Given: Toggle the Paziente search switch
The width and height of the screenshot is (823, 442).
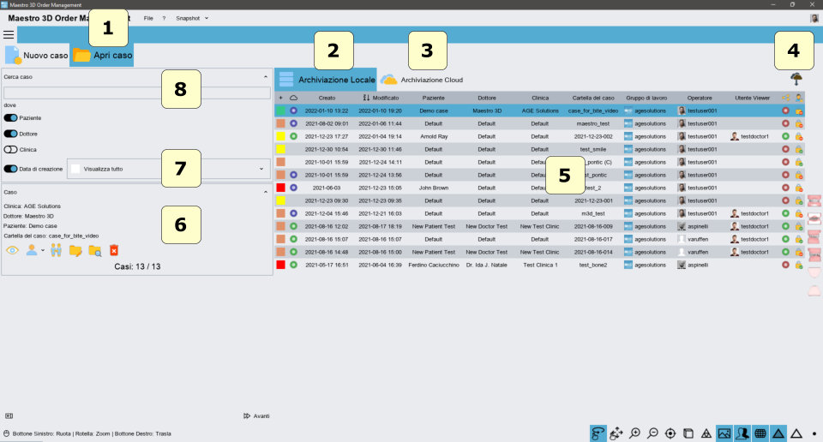Looking at the screenshot, I should click(x=10, y=118).
